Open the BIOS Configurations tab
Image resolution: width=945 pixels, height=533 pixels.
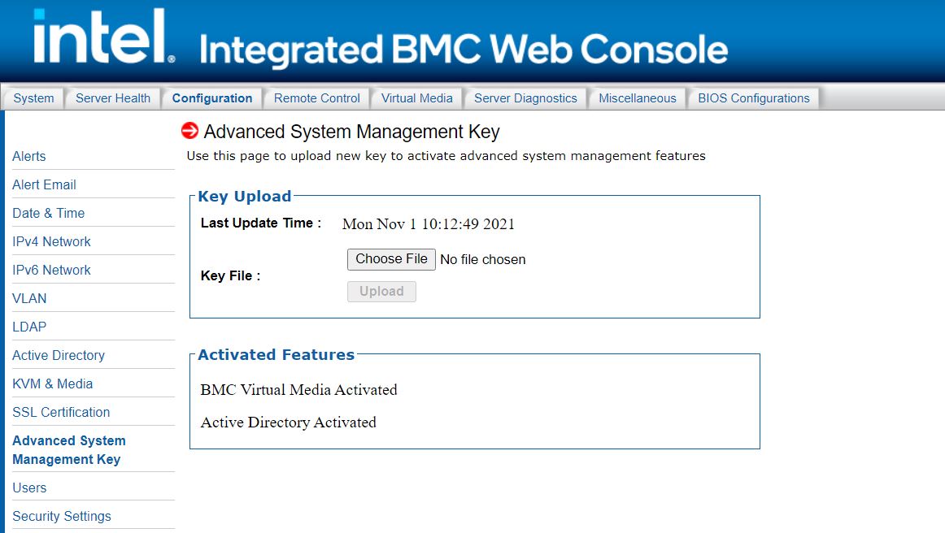753,98
